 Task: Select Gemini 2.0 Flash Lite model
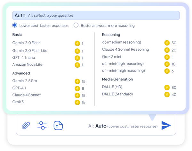point(30,51)
